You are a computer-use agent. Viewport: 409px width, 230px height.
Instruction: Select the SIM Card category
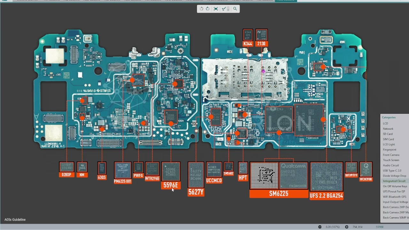[388, 139]
